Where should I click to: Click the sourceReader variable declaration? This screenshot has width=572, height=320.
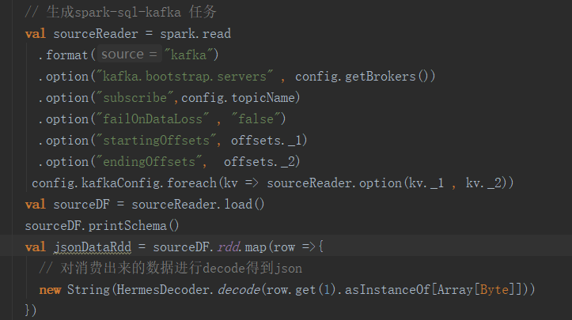pos(96,34)
